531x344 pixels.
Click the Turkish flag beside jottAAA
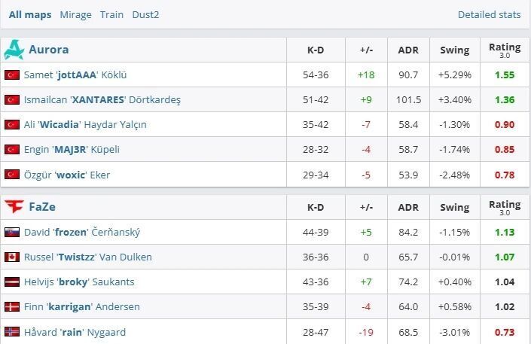(x=12, y=75)
